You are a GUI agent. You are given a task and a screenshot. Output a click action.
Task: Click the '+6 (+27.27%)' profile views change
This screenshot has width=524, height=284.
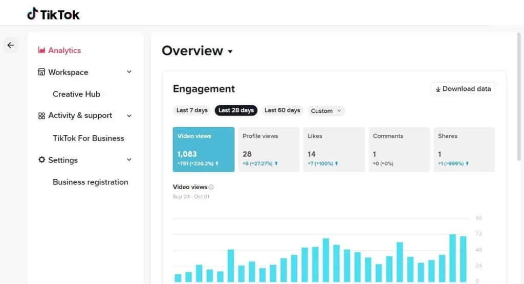pyautogui.click(x=257, y=163)
